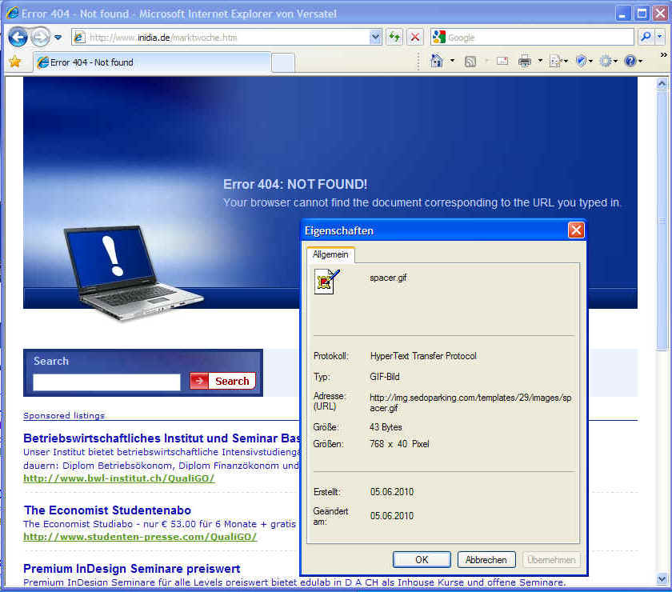Close the Eigenschaften dialog with red X
This screenshot has width=672, height=592.
[576, 230]
